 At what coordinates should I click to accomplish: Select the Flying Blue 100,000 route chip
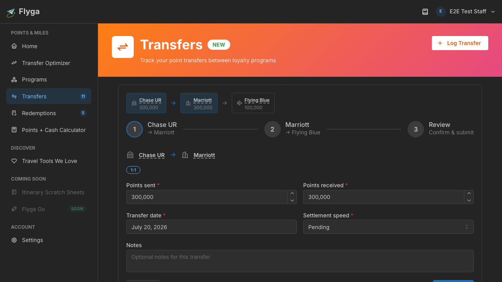253,103
